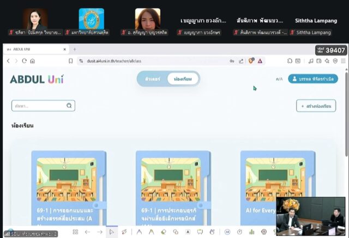Select the shapes tool
Viewport: 349px width, 238px height.
(x=176, y=232)
